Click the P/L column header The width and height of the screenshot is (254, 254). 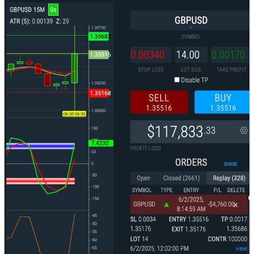[x=217, y=190]
